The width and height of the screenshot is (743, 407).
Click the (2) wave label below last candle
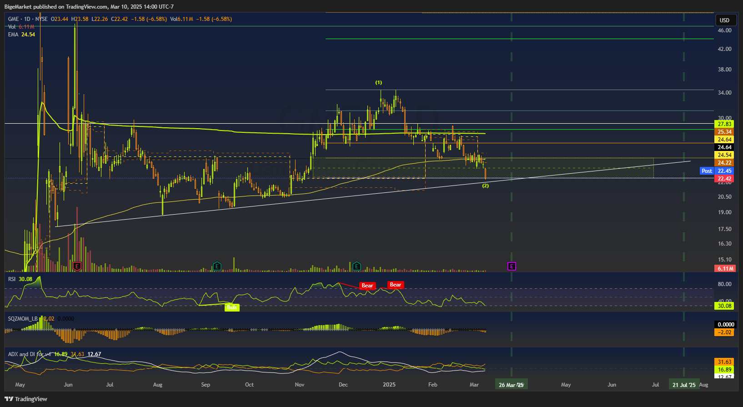[486, 186]
